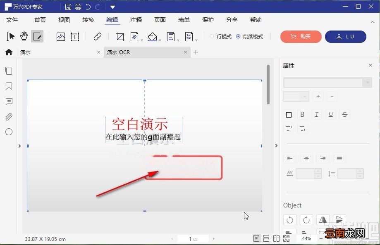The width and height of the screenshot is (380, 245).
Task: Redo the last action
Action: tap(98, 7)
